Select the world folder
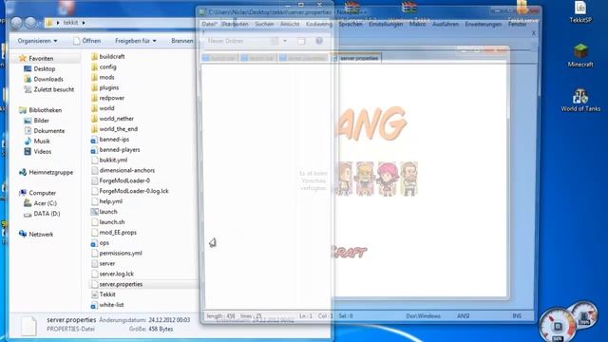Screen dimensions: 608x342 (103, 108)
